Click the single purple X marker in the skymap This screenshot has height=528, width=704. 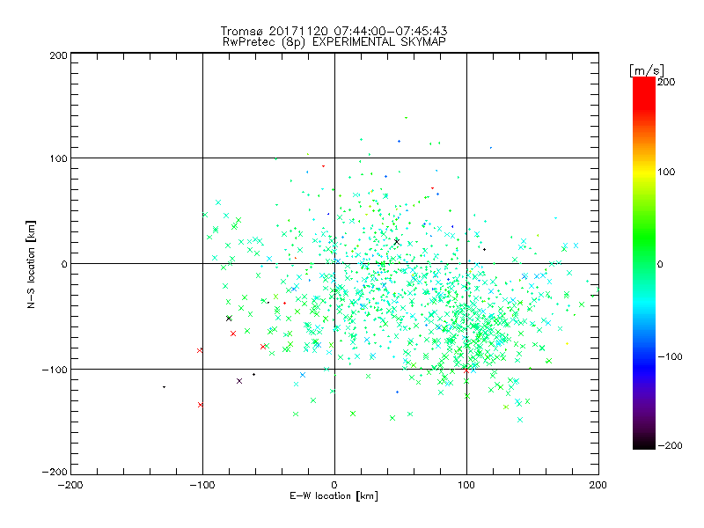[239, 381]
